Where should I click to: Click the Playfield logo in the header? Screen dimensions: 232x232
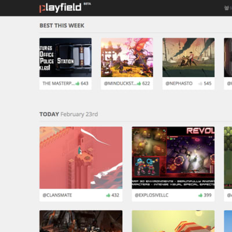pyautogui.click(x=60, y=8)
